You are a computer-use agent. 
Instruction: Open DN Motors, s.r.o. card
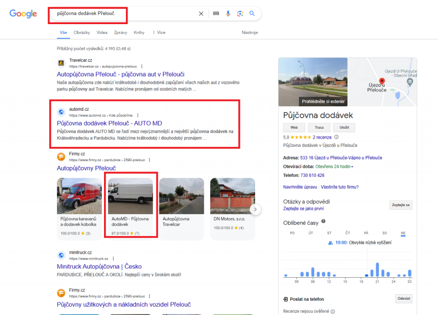(233, 209)
